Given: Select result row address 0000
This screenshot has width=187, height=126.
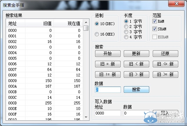Looking at the screenshot, I should coord(44,30).
